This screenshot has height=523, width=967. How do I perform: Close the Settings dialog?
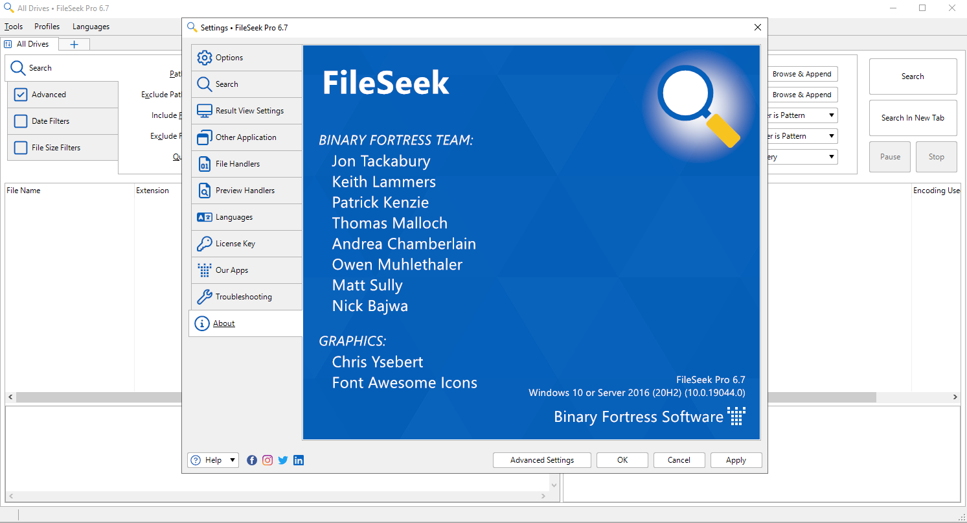758,27
